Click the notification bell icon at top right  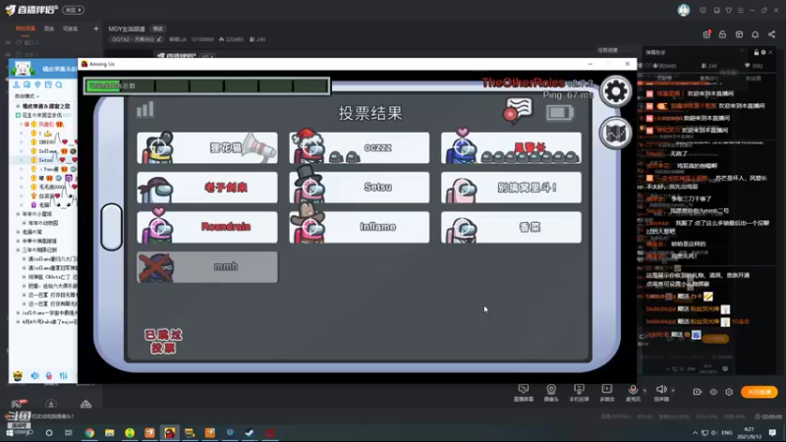click(755, 34)
